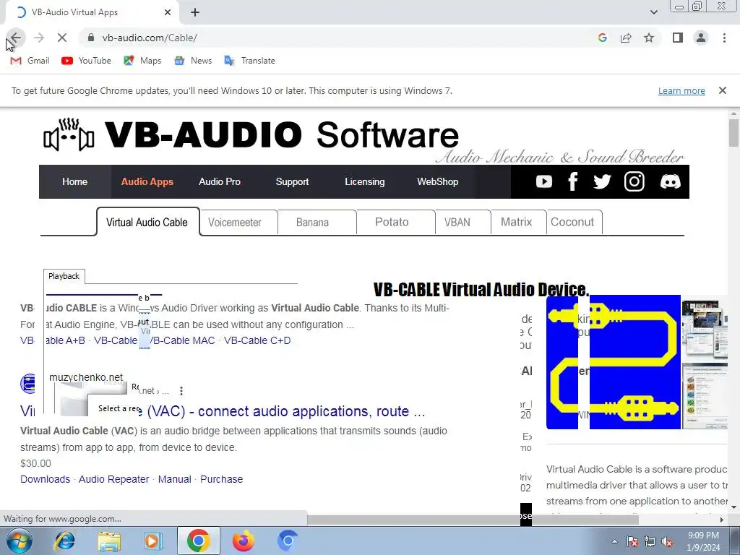This screenshot has height=555, width=740.
Task: Open the VB-Cable MAC link
Action: (182, 340)
